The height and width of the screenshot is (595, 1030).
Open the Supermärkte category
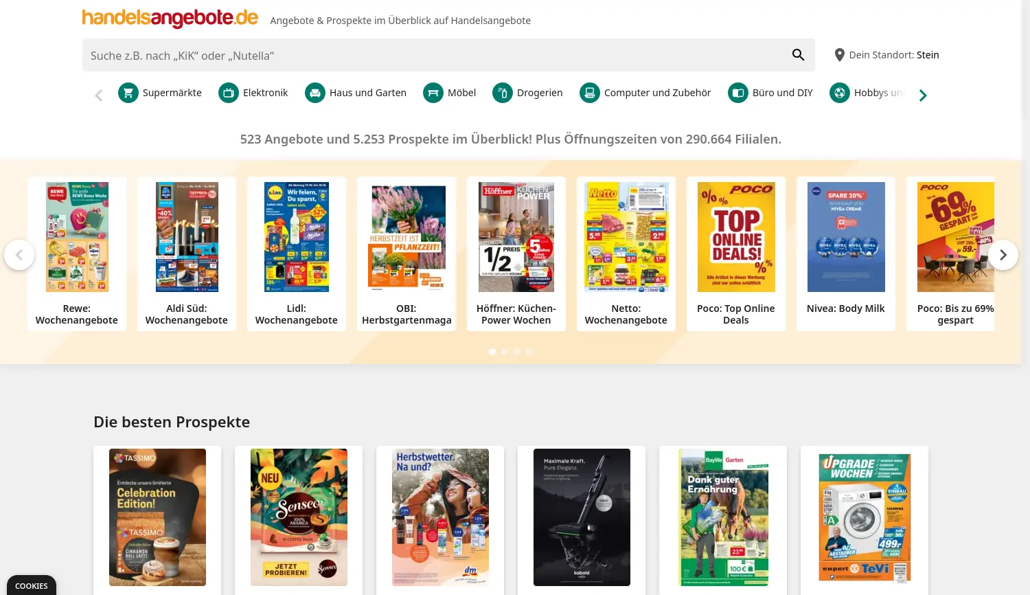[x=160, y=93]
